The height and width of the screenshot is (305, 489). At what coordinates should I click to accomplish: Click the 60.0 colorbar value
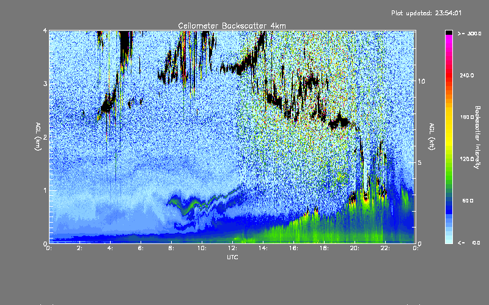468,201
